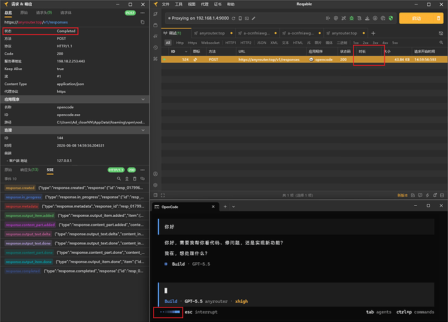Viewport: 448px width, 322px height.
Task: Collapse the connection section above the ID 144 row
Action: [x=143, y=130]
